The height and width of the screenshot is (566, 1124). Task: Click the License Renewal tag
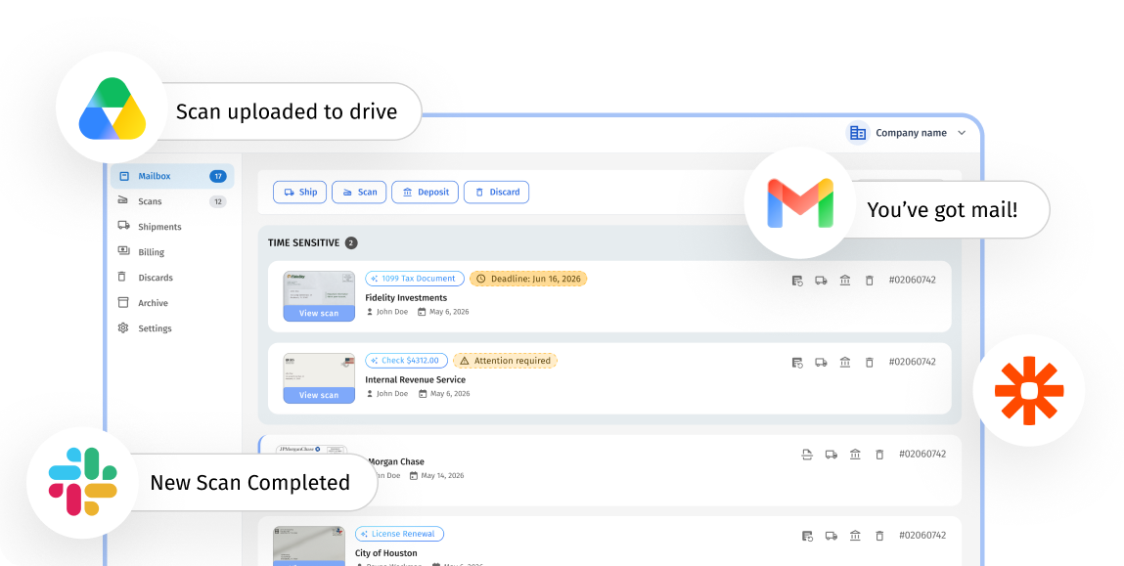[399, 534]
